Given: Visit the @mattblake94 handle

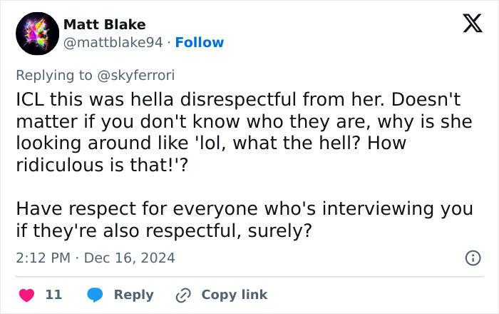Looking at the screenshot, I should pos(114,43).
